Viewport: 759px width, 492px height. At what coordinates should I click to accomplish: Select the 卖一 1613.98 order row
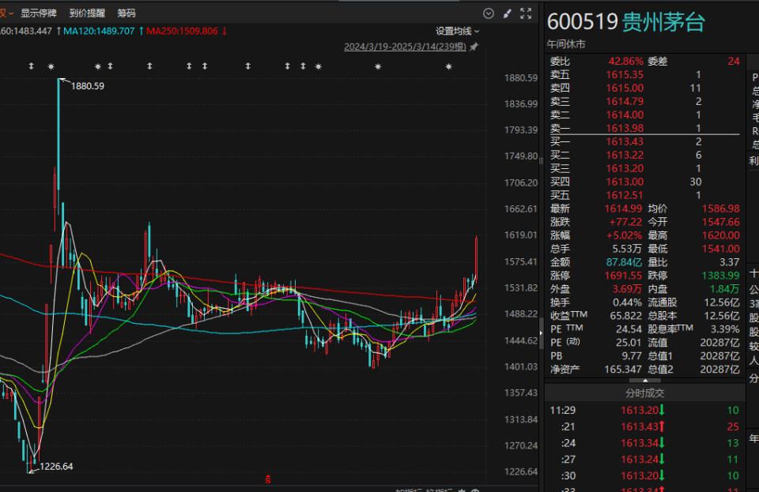pos(645,128)
